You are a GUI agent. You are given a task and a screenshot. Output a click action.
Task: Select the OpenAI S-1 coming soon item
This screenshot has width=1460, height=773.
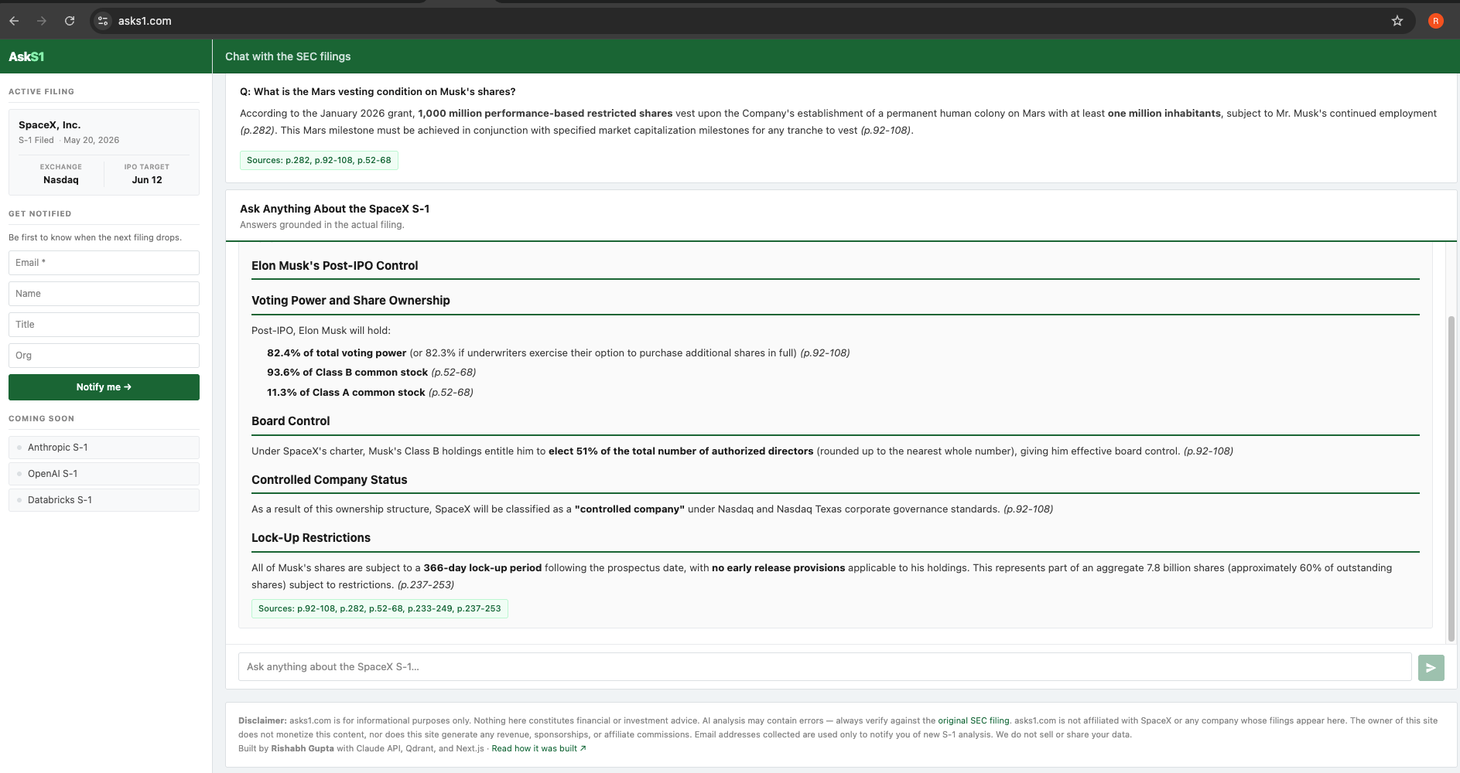104,474
